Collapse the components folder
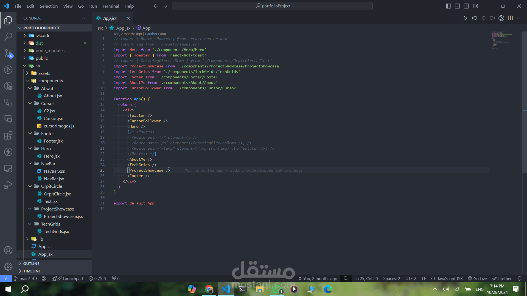Image resolution: width=527 pixels, height=296 pixels. point(51,81)
